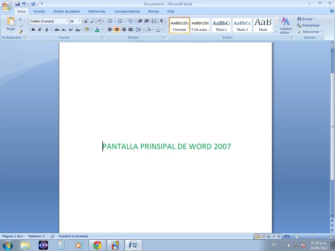The image size is (335, 251).
Task: Select the Format Painter brush
Action: (x=20, y=32)
